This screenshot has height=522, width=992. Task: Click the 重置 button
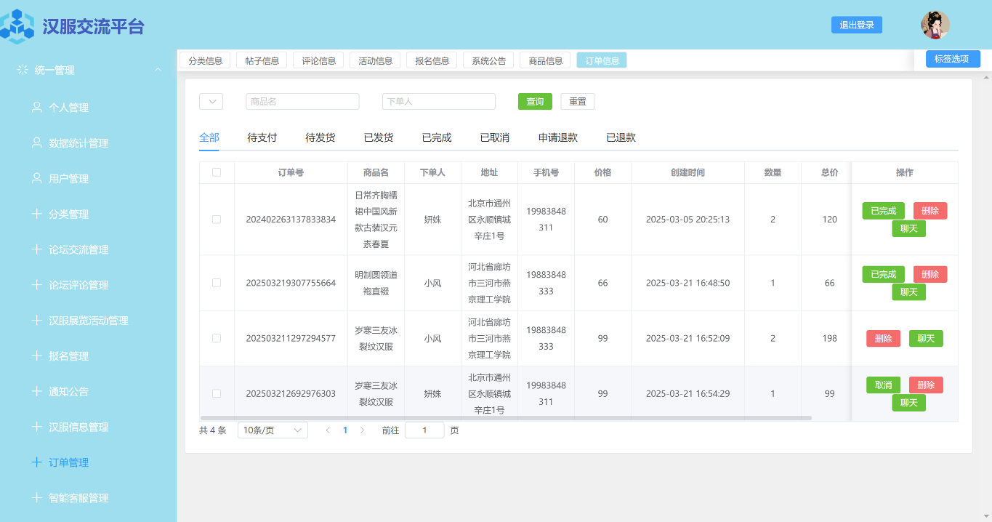tap(578, 102)
